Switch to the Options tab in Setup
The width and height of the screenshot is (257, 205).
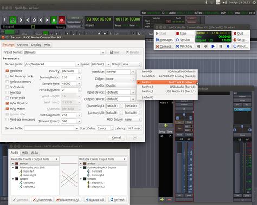coord(23,45)
